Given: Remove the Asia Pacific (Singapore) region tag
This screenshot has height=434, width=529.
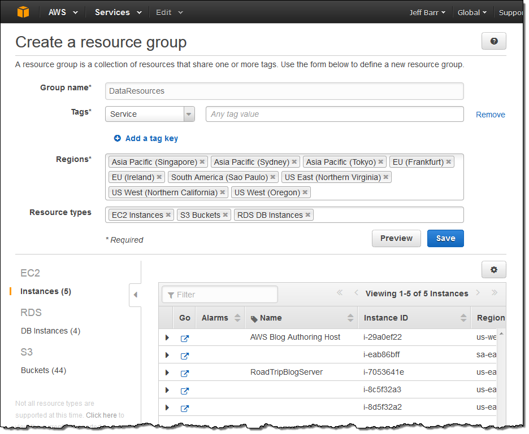Looking at the screenshot, I should (x=202, y=162).
